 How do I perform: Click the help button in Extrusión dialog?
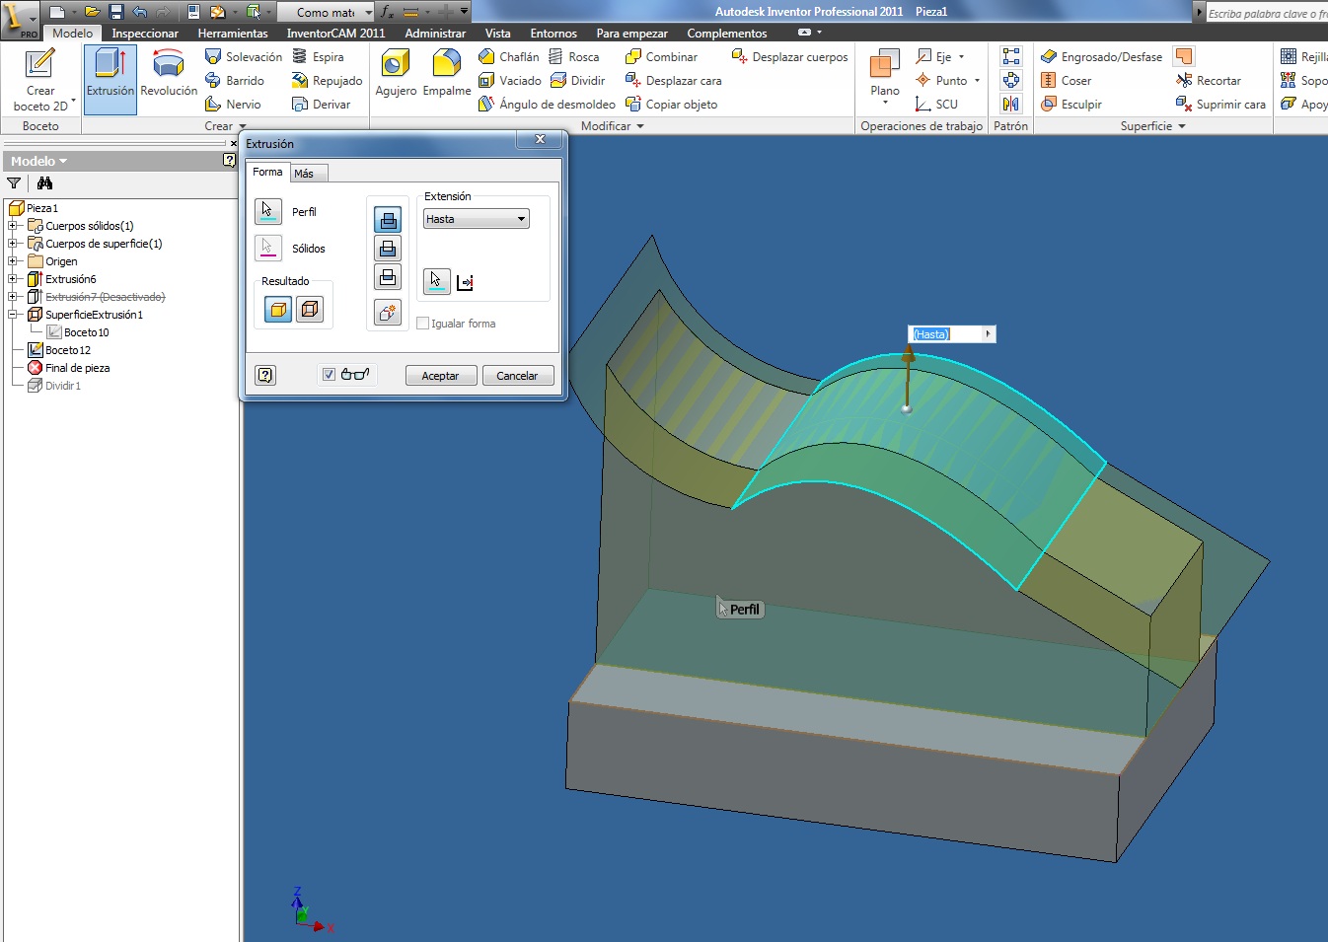pyautogui.click(x=265, y=375)
